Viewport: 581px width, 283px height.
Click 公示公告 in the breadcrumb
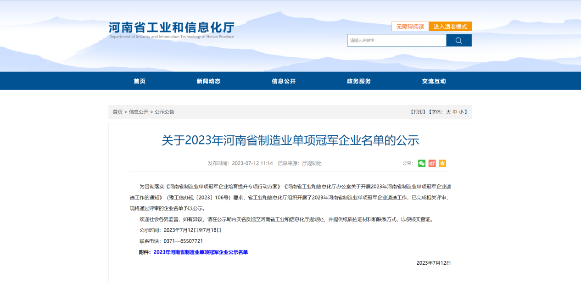164,112
